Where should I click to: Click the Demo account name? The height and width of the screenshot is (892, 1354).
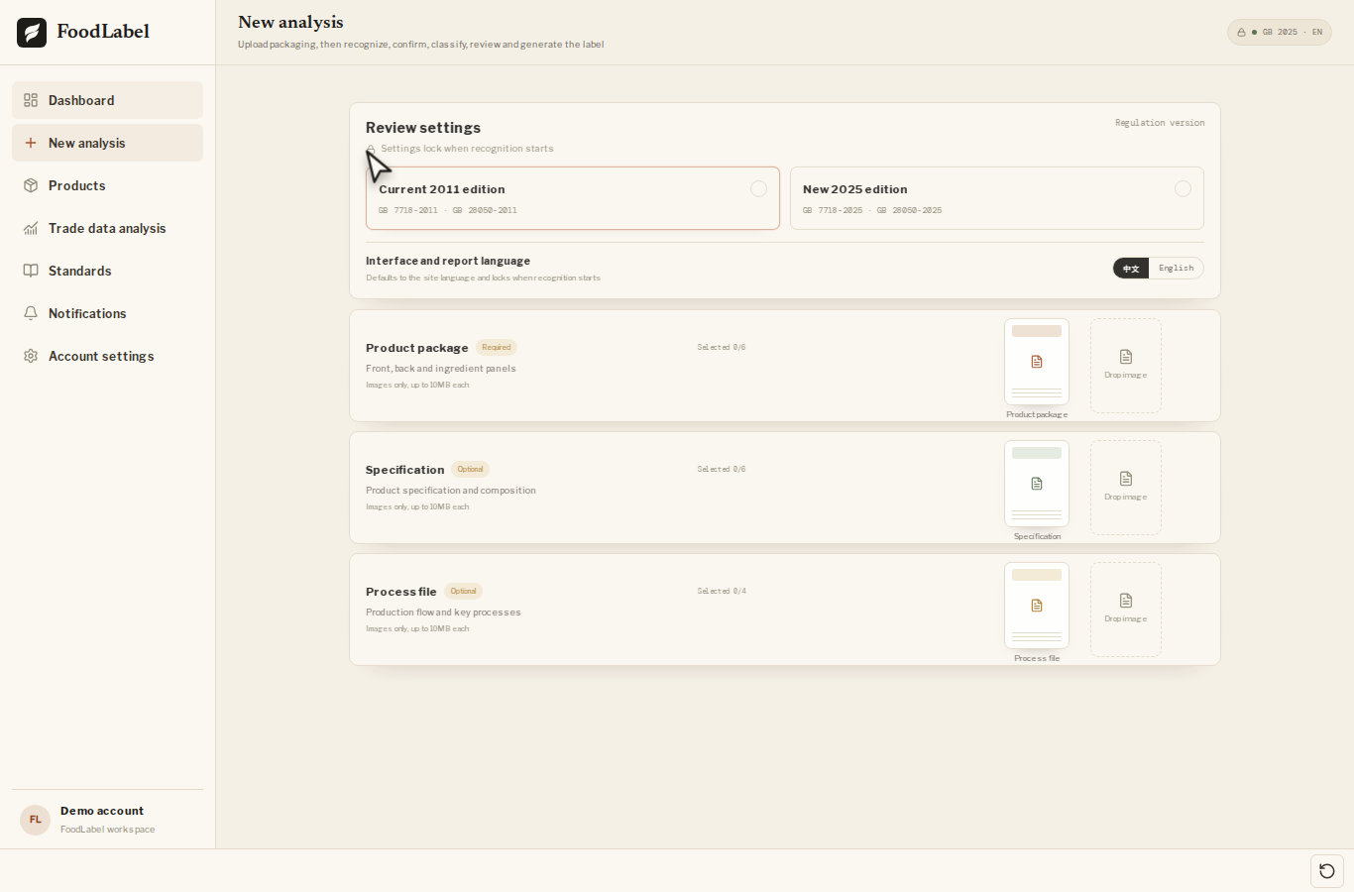click(102, 811)
